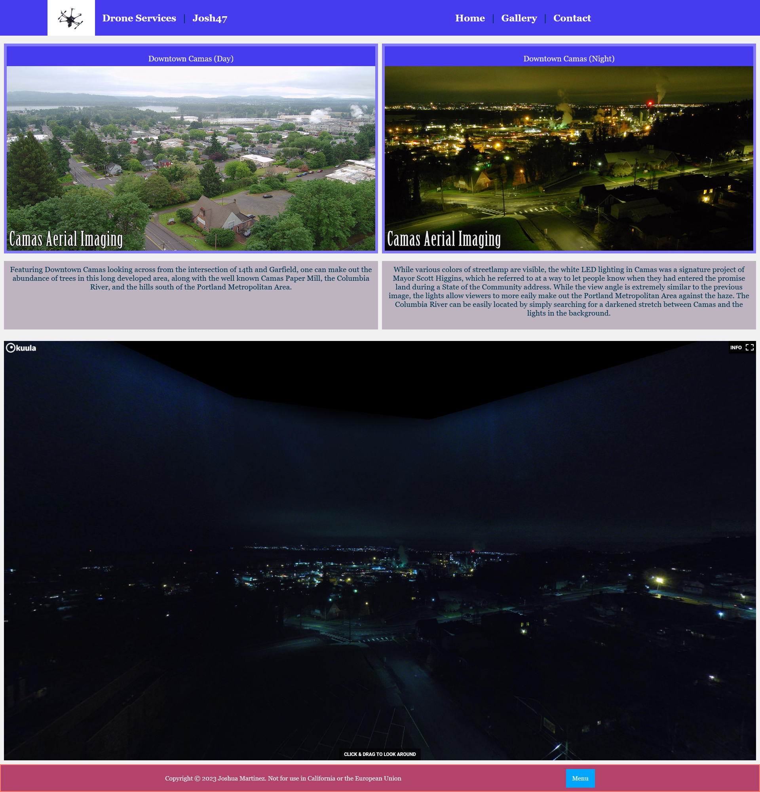This screenshot has width=760, height=792.
Task: Click the Josh47 brand name link
Action: tap(210, 18)
